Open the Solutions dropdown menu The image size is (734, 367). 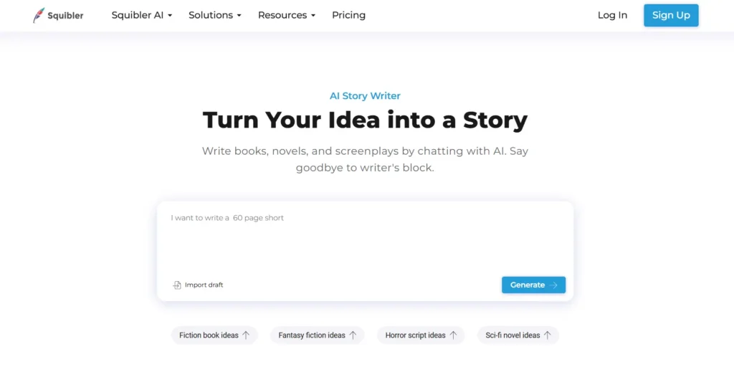(214, 15)
